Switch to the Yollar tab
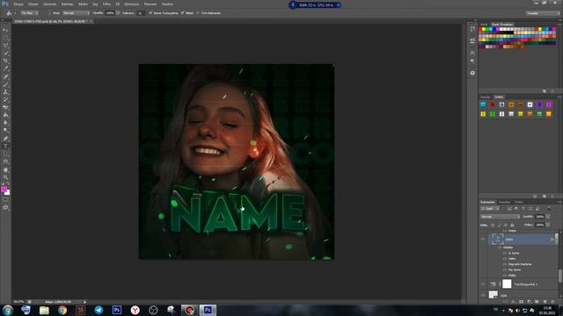Viewport: 563px width, 316px height. (519, 202)
